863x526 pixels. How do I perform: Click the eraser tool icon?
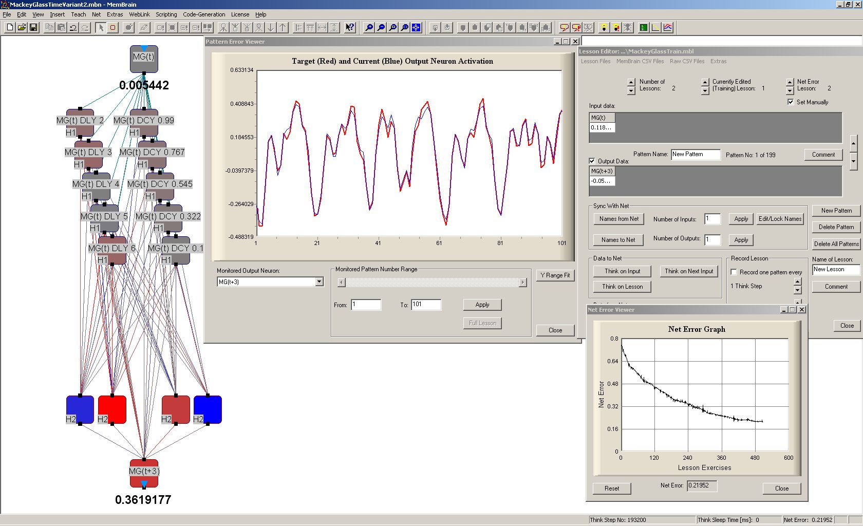coord(144,28)
